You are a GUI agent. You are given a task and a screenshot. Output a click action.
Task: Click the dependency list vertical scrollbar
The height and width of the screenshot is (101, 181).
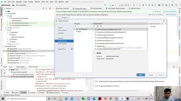147,39
